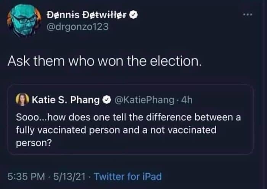Open the Twitter for iPad source link
Screen dimensions: 267x189
pos(128,176)
